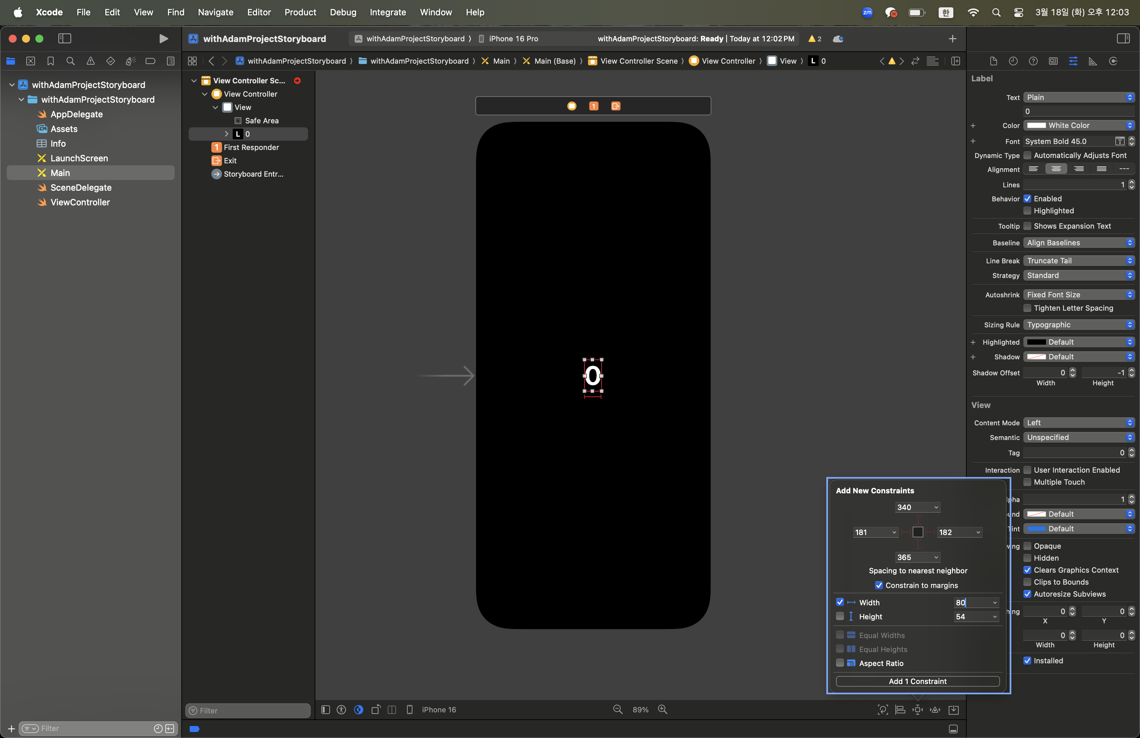The image size is (1140, 738).
Task: Click the red error indicator in outline
Action: tap(297, 80)
